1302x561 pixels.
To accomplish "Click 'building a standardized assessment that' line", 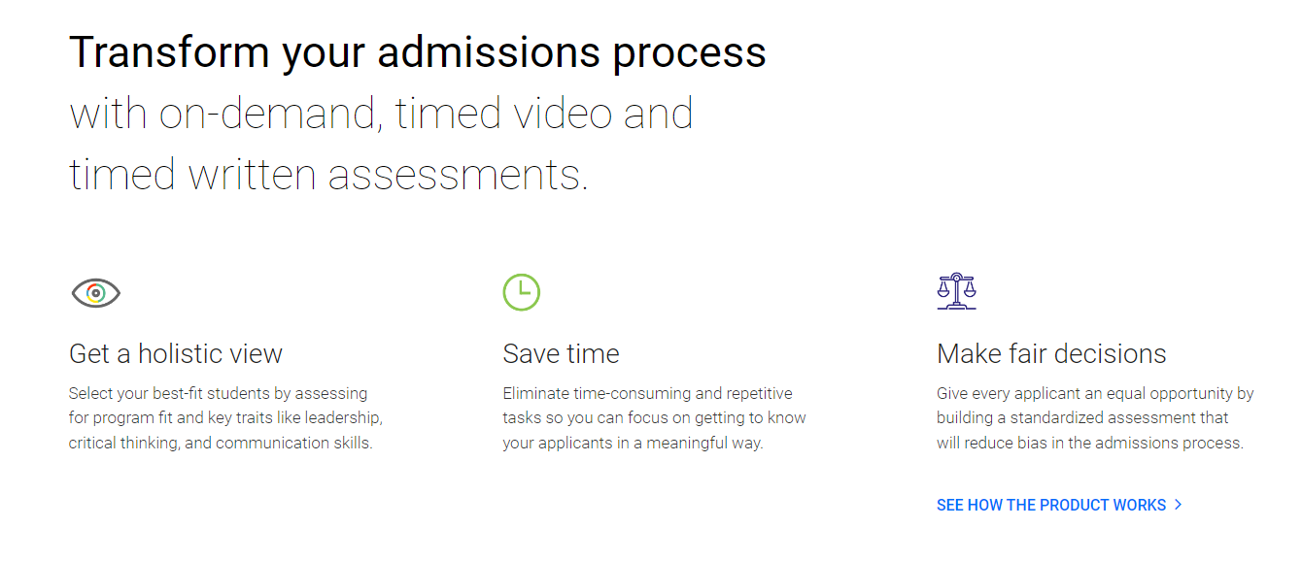I will [1082, 418].
